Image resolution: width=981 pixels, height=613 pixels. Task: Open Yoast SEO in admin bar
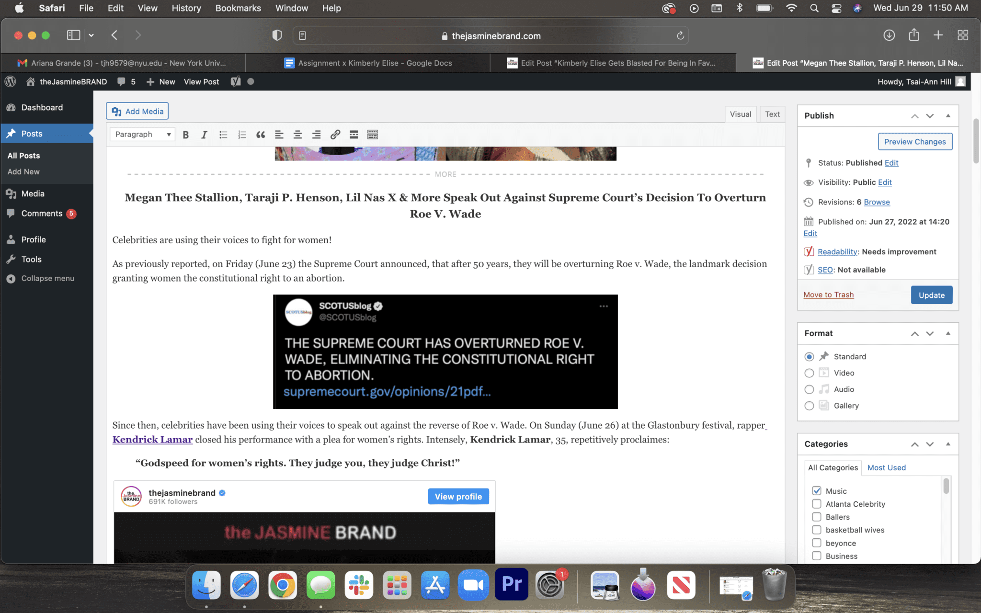(236, 81)
